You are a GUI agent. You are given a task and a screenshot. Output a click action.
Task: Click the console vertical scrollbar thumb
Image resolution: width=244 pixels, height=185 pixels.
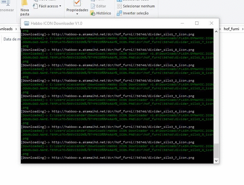coord(216,151)
